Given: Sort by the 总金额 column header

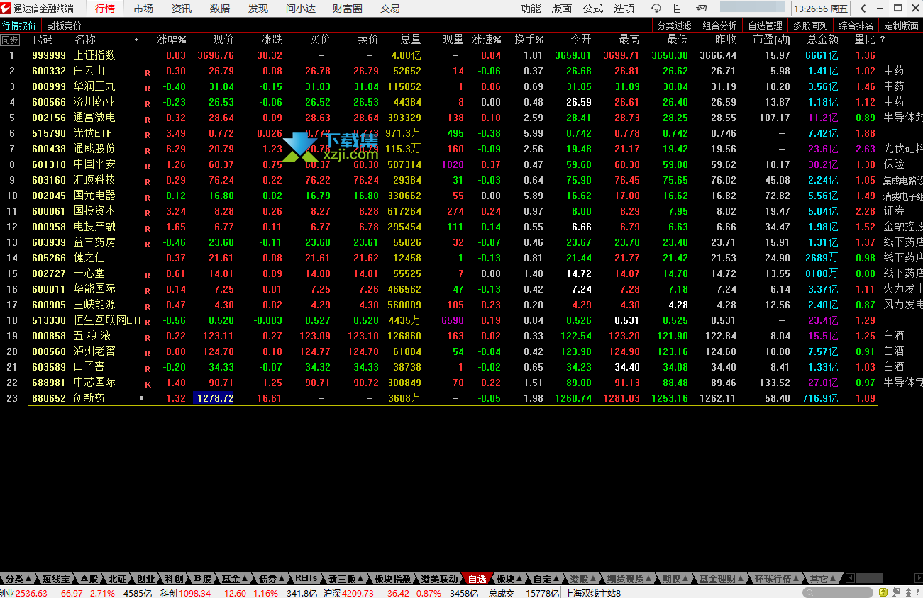Looking at the screenshot, I should [x=822, y=40].
